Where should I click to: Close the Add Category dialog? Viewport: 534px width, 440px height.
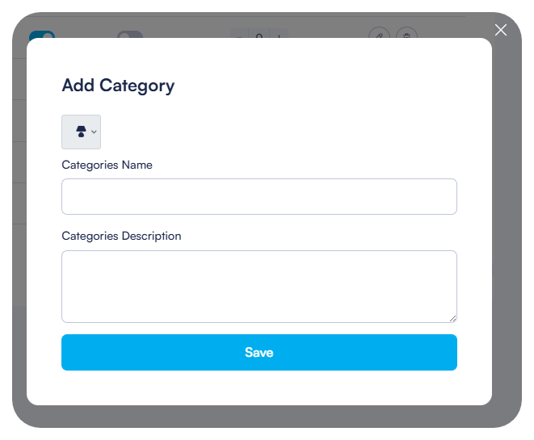(501, 30)
